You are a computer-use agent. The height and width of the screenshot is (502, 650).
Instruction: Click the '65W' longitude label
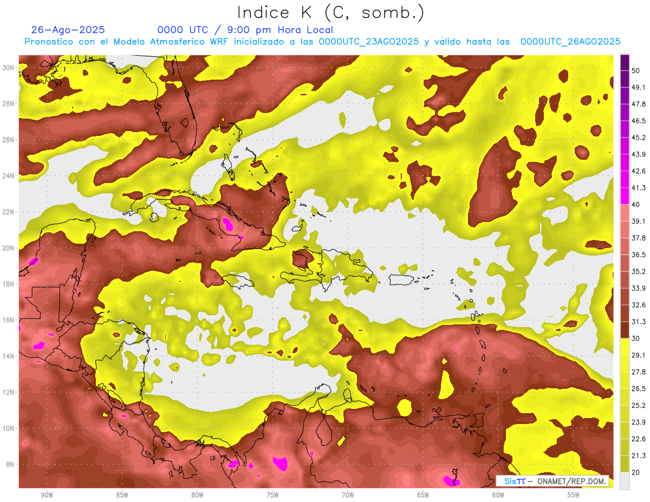423,495
